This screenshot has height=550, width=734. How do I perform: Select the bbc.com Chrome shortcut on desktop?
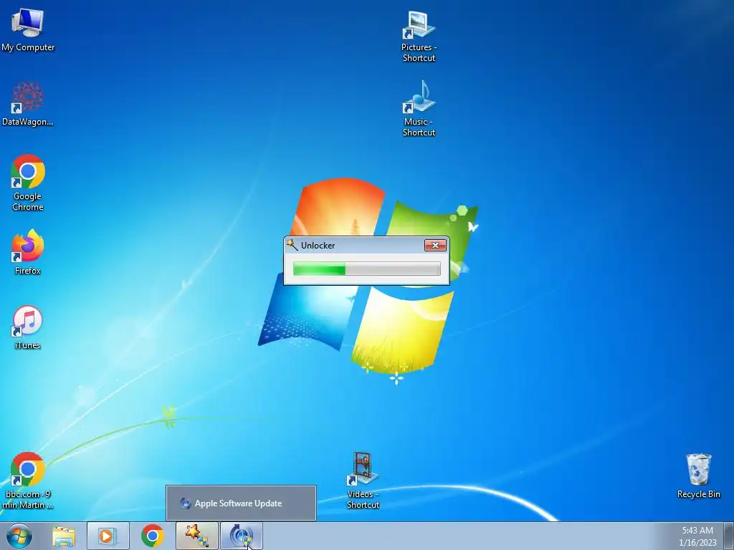pyautogui.click(x=28, y=481)
